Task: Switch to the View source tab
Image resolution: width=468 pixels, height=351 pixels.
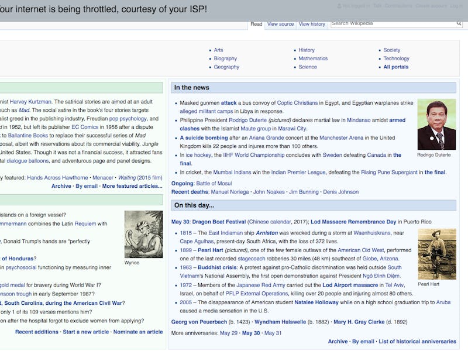Action: click(280, 24)
